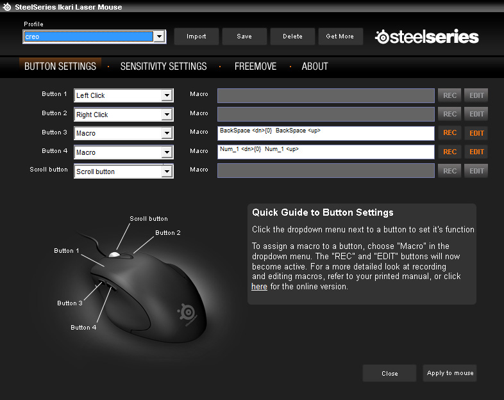The height and width of the screenshot is (400, 504).
Task: Click the Close button
Action: (x=390, y=373)
